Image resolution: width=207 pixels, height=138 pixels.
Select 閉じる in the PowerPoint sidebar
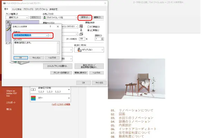tap(9, 109)
